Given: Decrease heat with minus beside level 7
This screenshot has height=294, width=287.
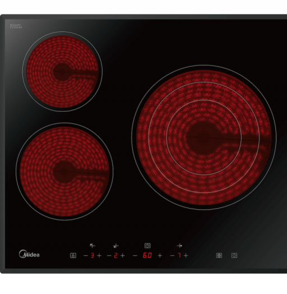Looking at the screenshot, I should tap(172, 255).
